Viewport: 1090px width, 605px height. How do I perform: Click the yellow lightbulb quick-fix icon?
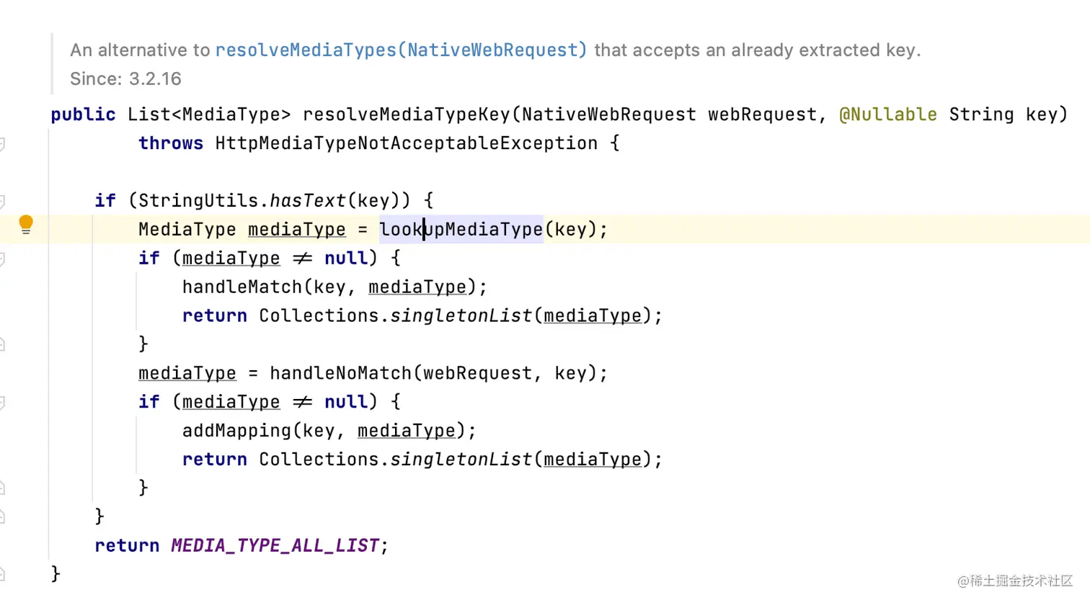tap(26, 225)
